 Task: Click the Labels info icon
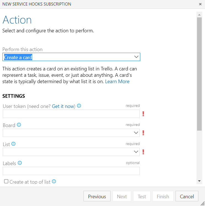pyautogui.click(x=20, y=163)
